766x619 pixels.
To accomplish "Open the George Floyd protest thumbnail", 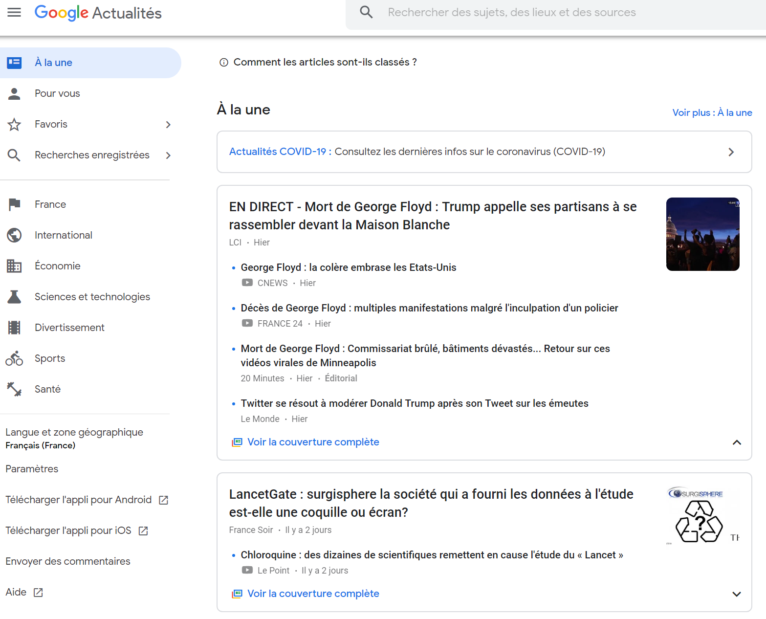I will point(702,234).
